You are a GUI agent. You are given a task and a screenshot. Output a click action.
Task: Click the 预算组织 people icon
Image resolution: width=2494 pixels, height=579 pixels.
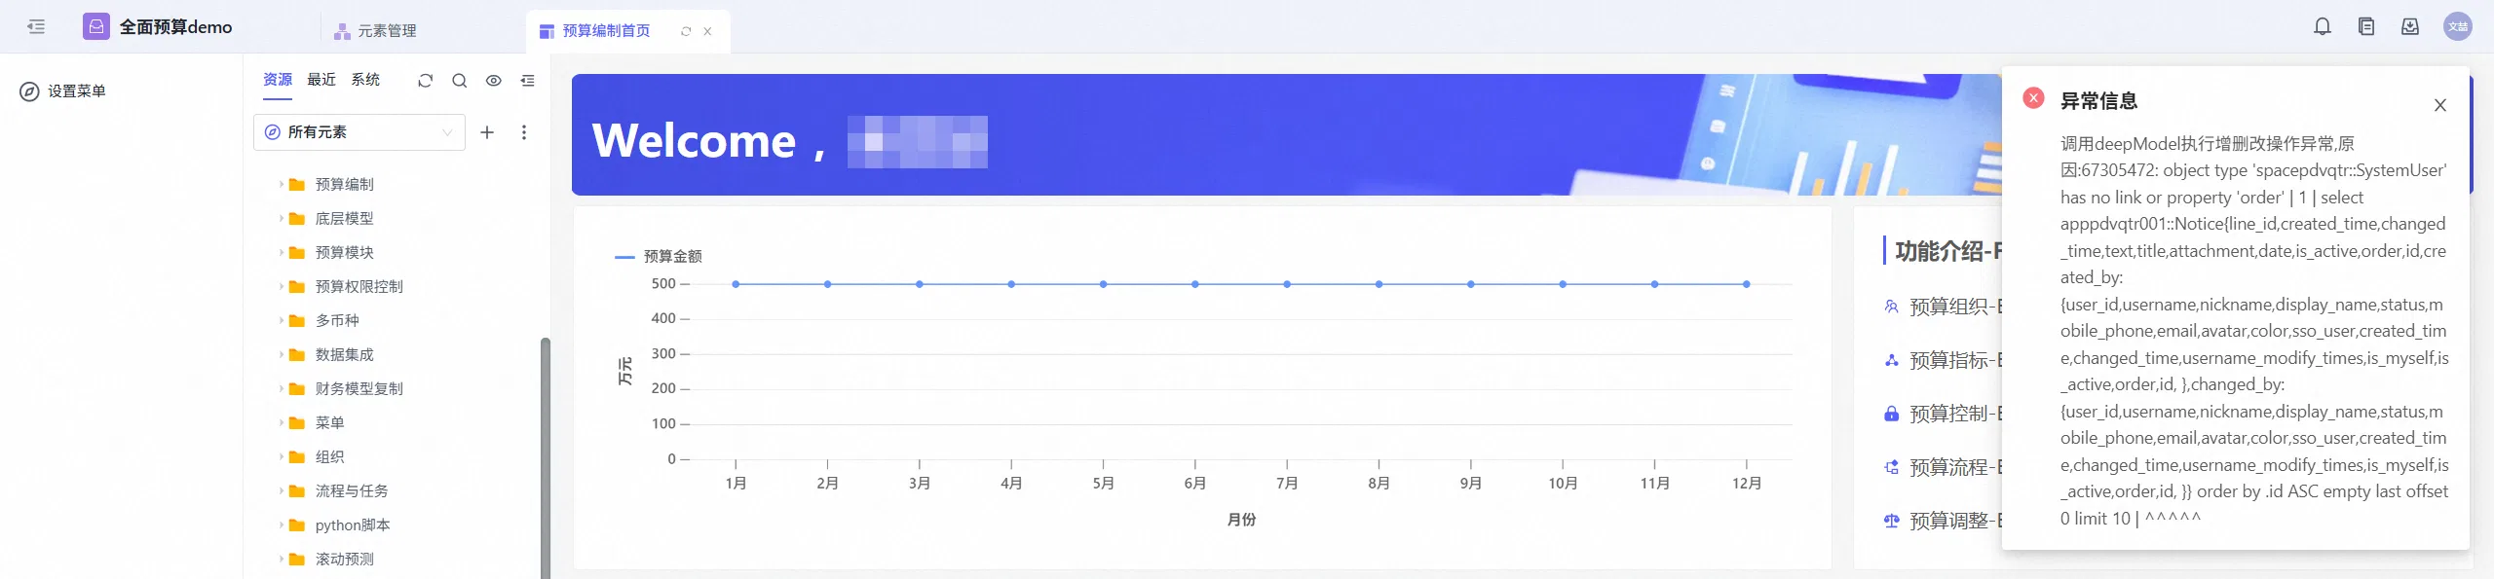pyautogui.click(x=1891, y=307)
